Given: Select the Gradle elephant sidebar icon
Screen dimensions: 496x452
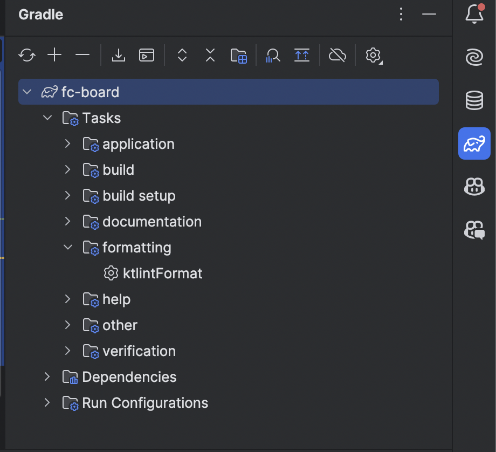Looking at the screenshot, I should (x=474, y=143).
